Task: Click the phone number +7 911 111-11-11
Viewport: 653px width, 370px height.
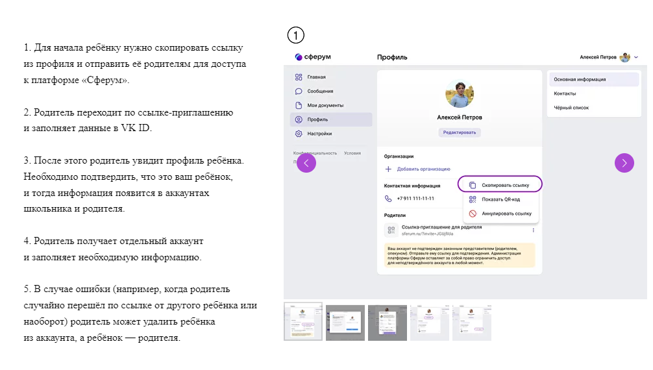Action: click(415, 199)
